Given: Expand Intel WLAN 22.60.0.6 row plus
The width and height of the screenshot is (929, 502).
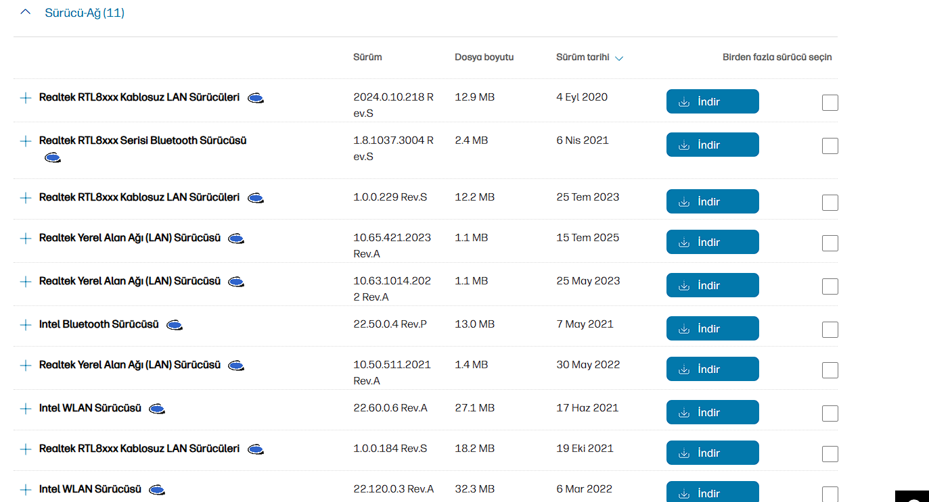Looking at the screenshot, I should point(26,409).
